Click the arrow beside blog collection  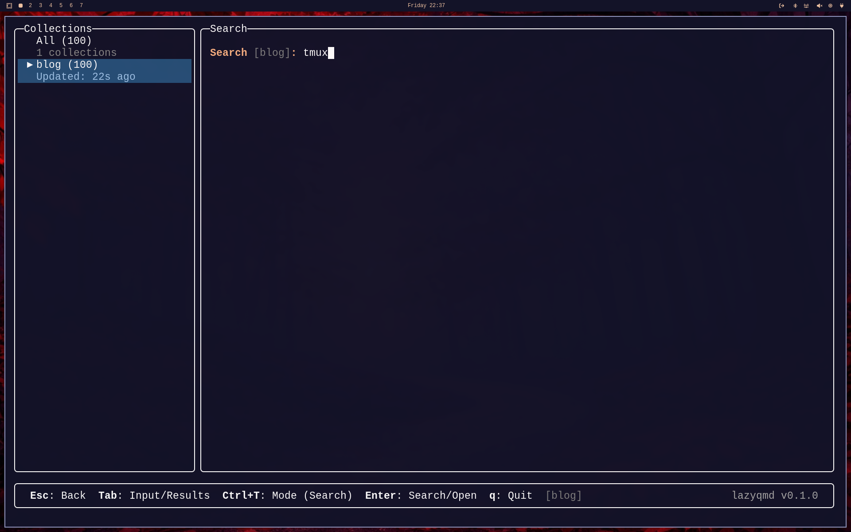pyautogui.click(x=30, y=65)
